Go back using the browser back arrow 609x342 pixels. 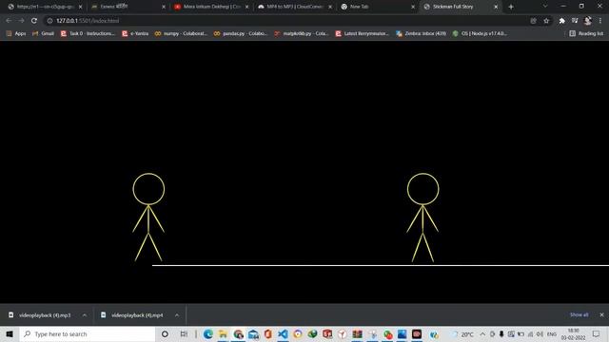(9, 21)
